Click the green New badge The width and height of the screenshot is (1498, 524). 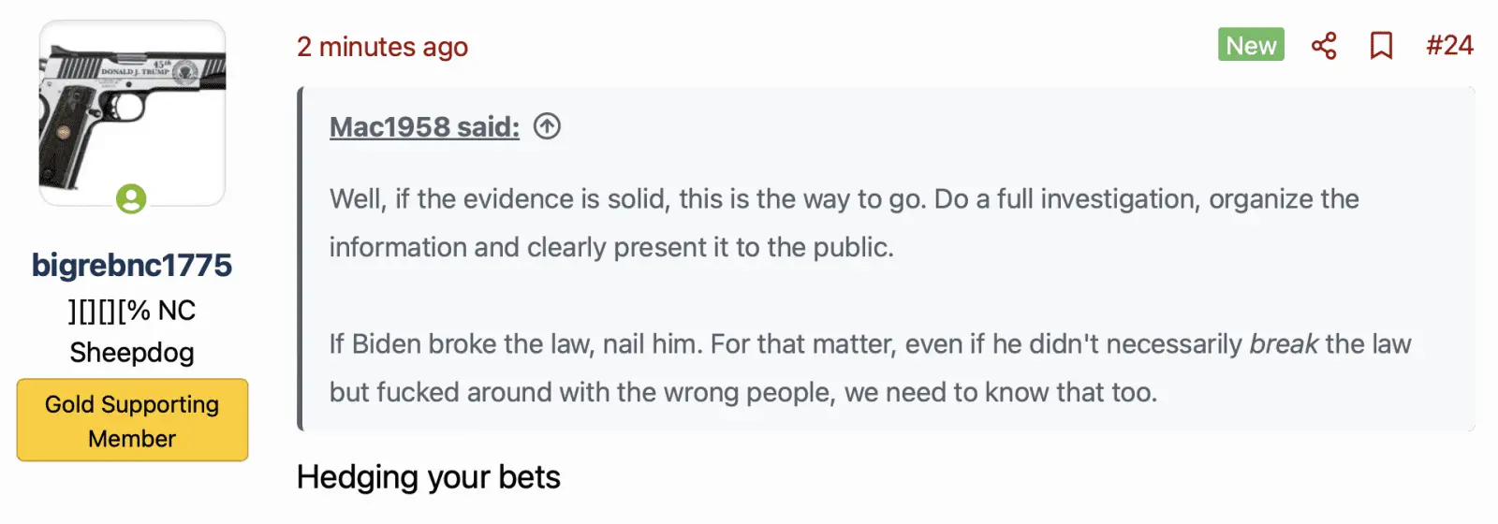click(1250, 45)
